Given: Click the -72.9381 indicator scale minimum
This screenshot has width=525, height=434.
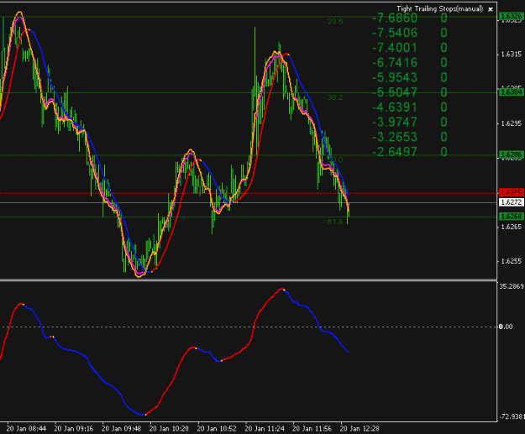Looking at the screenshot, I should pyautogui.click(x=512, y=416).
